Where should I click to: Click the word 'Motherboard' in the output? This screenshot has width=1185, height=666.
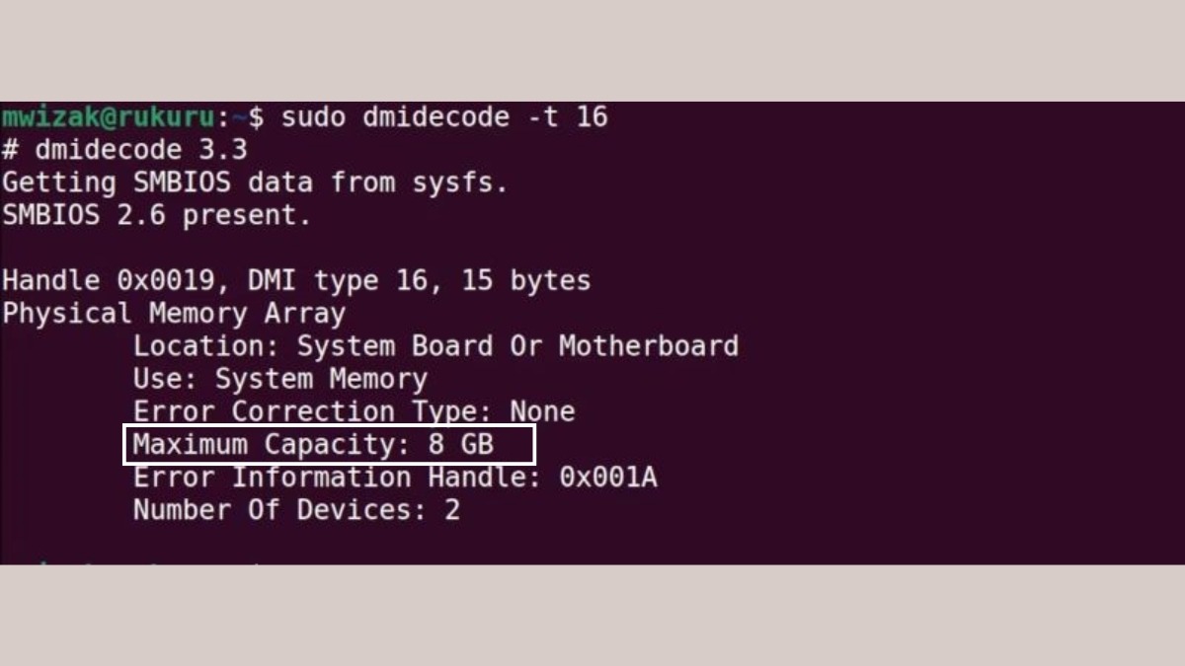(649, 346)
